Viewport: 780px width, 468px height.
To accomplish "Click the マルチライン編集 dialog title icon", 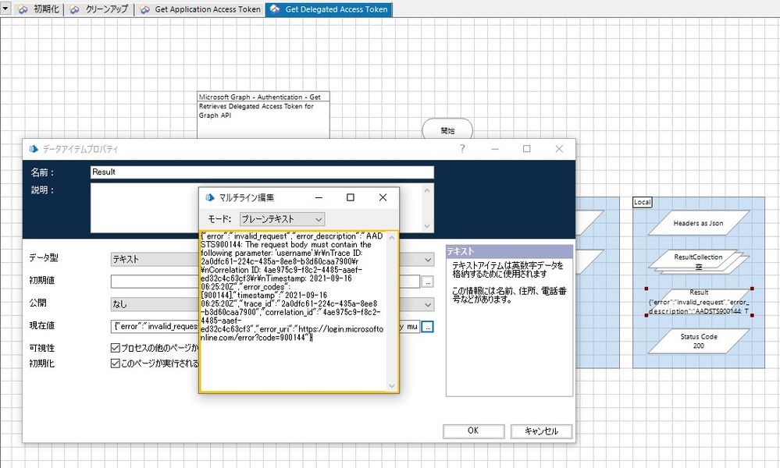I will pyautogui.click(x=210, y=198).
